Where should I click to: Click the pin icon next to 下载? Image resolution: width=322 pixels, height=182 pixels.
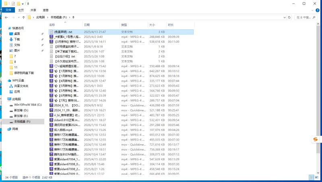[42, 39]
